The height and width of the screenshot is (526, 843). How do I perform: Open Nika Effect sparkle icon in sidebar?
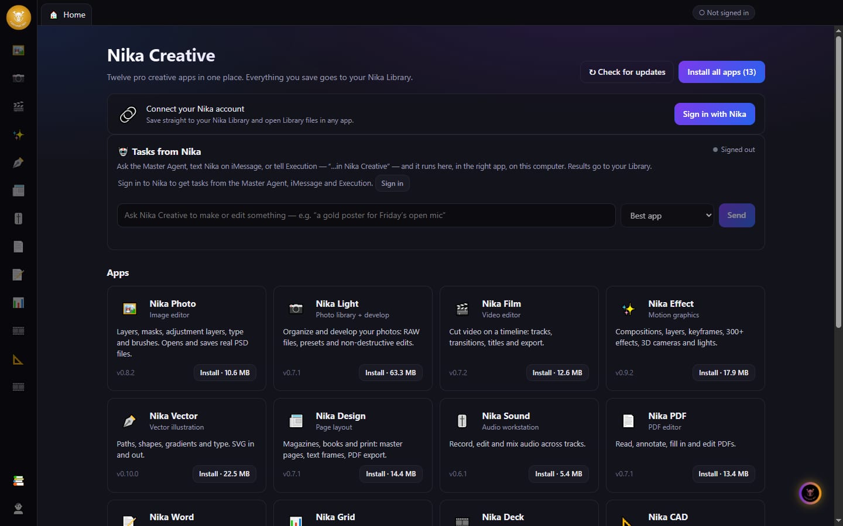pyautogui.click(x=18, y=134)
